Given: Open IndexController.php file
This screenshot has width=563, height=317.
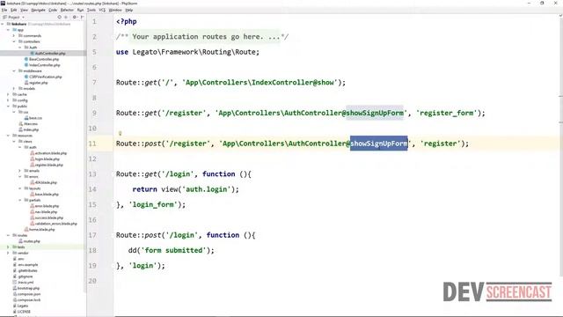Looking at the screenshot, I should [x=42, y=65].
